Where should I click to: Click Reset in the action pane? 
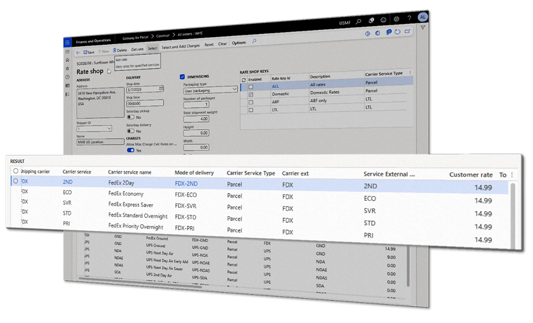209,45
